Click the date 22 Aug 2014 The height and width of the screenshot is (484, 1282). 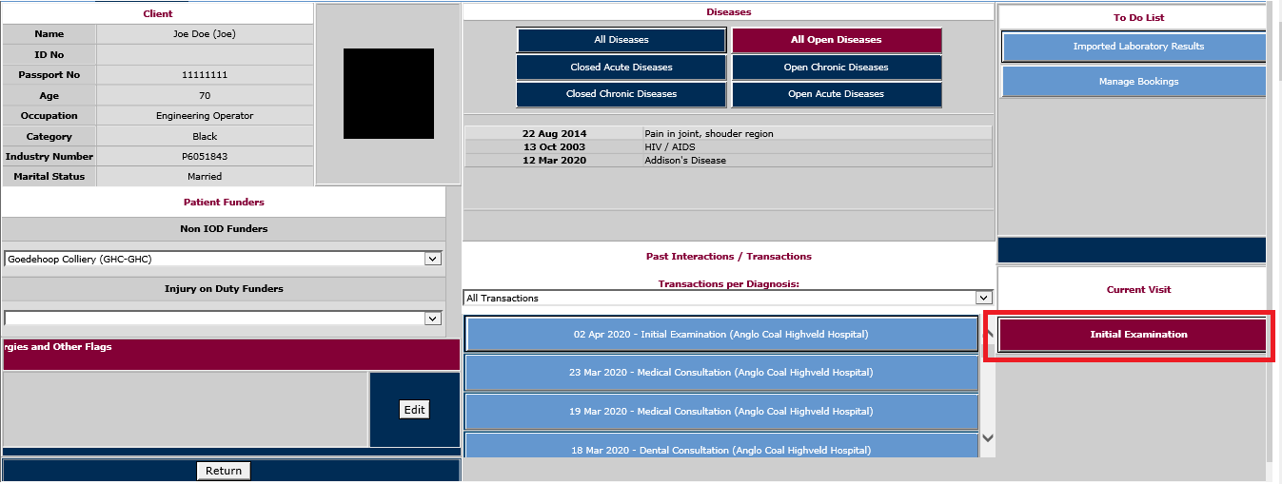pyautogui.click(x=555, y=134)
